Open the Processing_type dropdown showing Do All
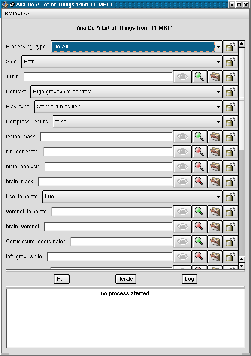 pyautogui.click(x=136, y=47)
